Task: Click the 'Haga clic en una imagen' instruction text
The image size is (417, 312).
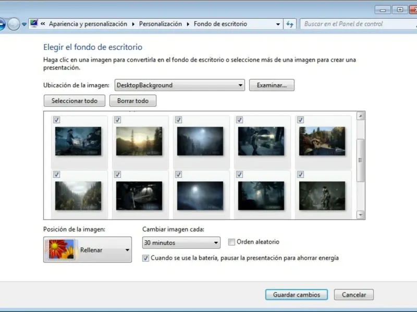Action: [200, 63]
